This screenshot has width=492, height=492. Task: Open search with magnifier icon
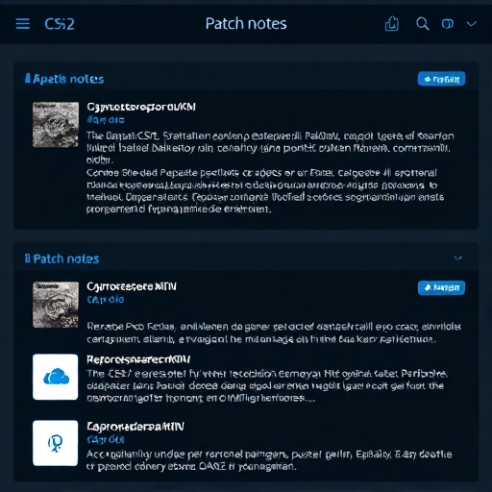point(422,24)
